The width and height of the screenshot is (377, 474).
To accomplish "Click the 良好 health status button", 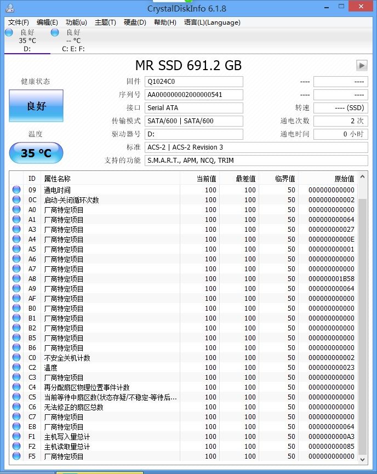I will coord(36,106).
